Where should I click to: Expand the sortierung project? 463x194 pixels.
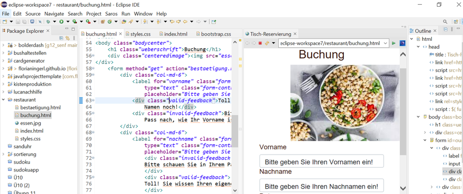[x=3, y=154]
